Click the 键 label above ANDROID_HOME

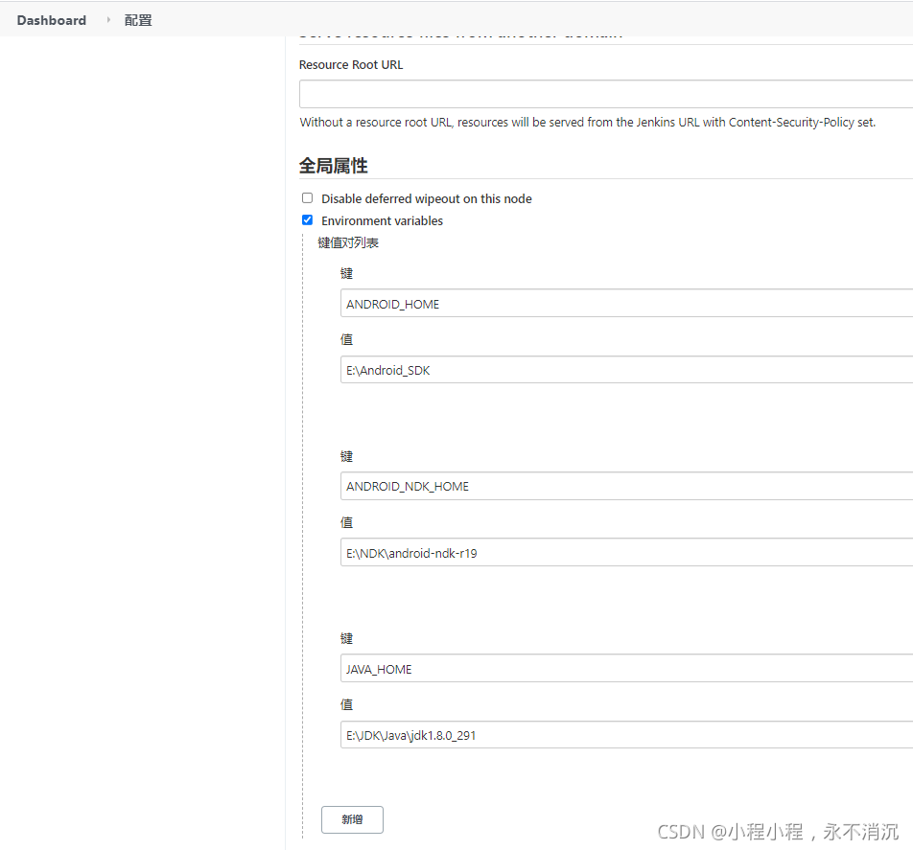[x=346, y=273]
